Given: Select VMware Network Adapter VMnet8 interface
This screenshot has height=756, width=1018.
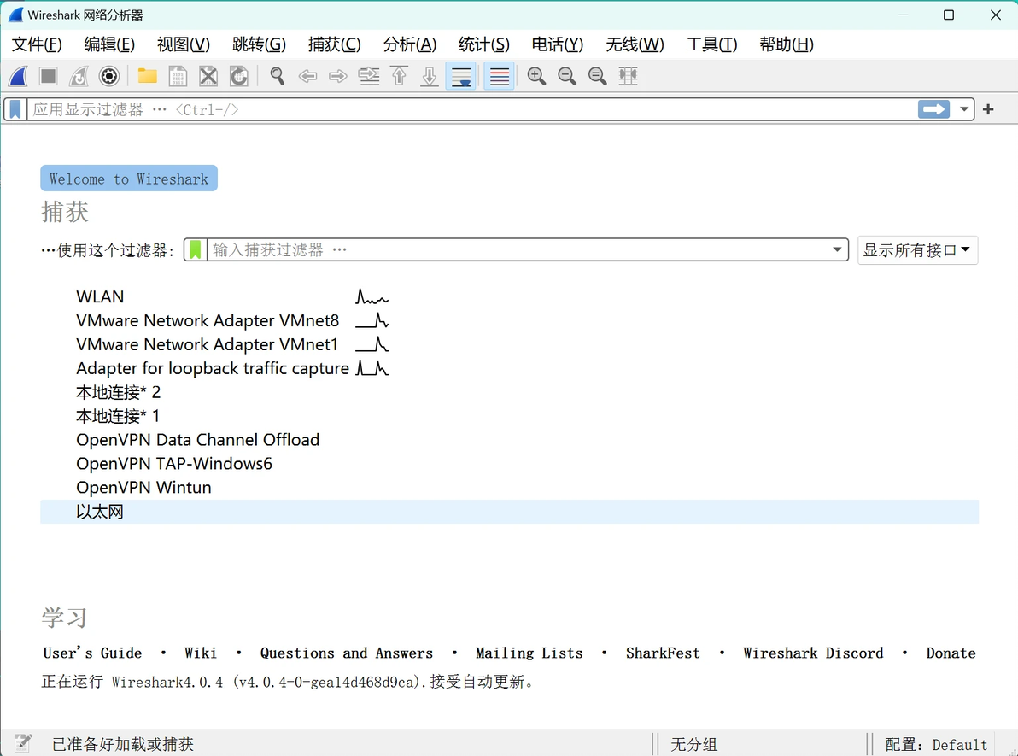Looking at the screenshot, I should 510,321.
